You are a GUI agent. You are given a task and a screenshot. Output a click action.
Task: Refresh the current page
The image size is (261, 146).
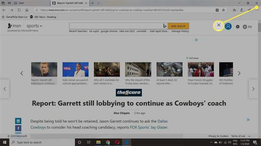pyautogui.click(x=19, y=10)
